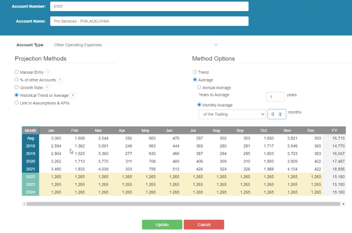Click right arrow of the table's horizontal scrollbar

click(344, 204)
